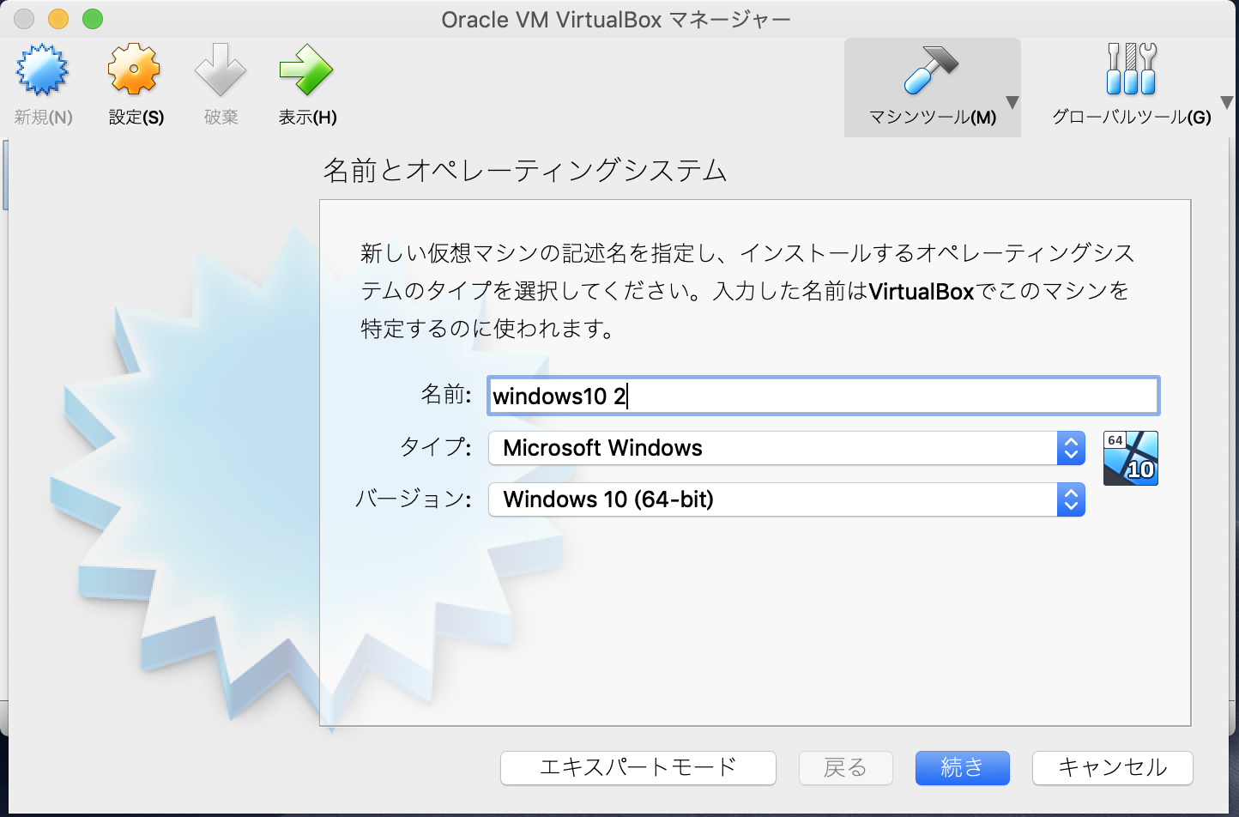Click the green zoom window button
1239x817 pixels.
pyautogui.click(x=93, y=19)
